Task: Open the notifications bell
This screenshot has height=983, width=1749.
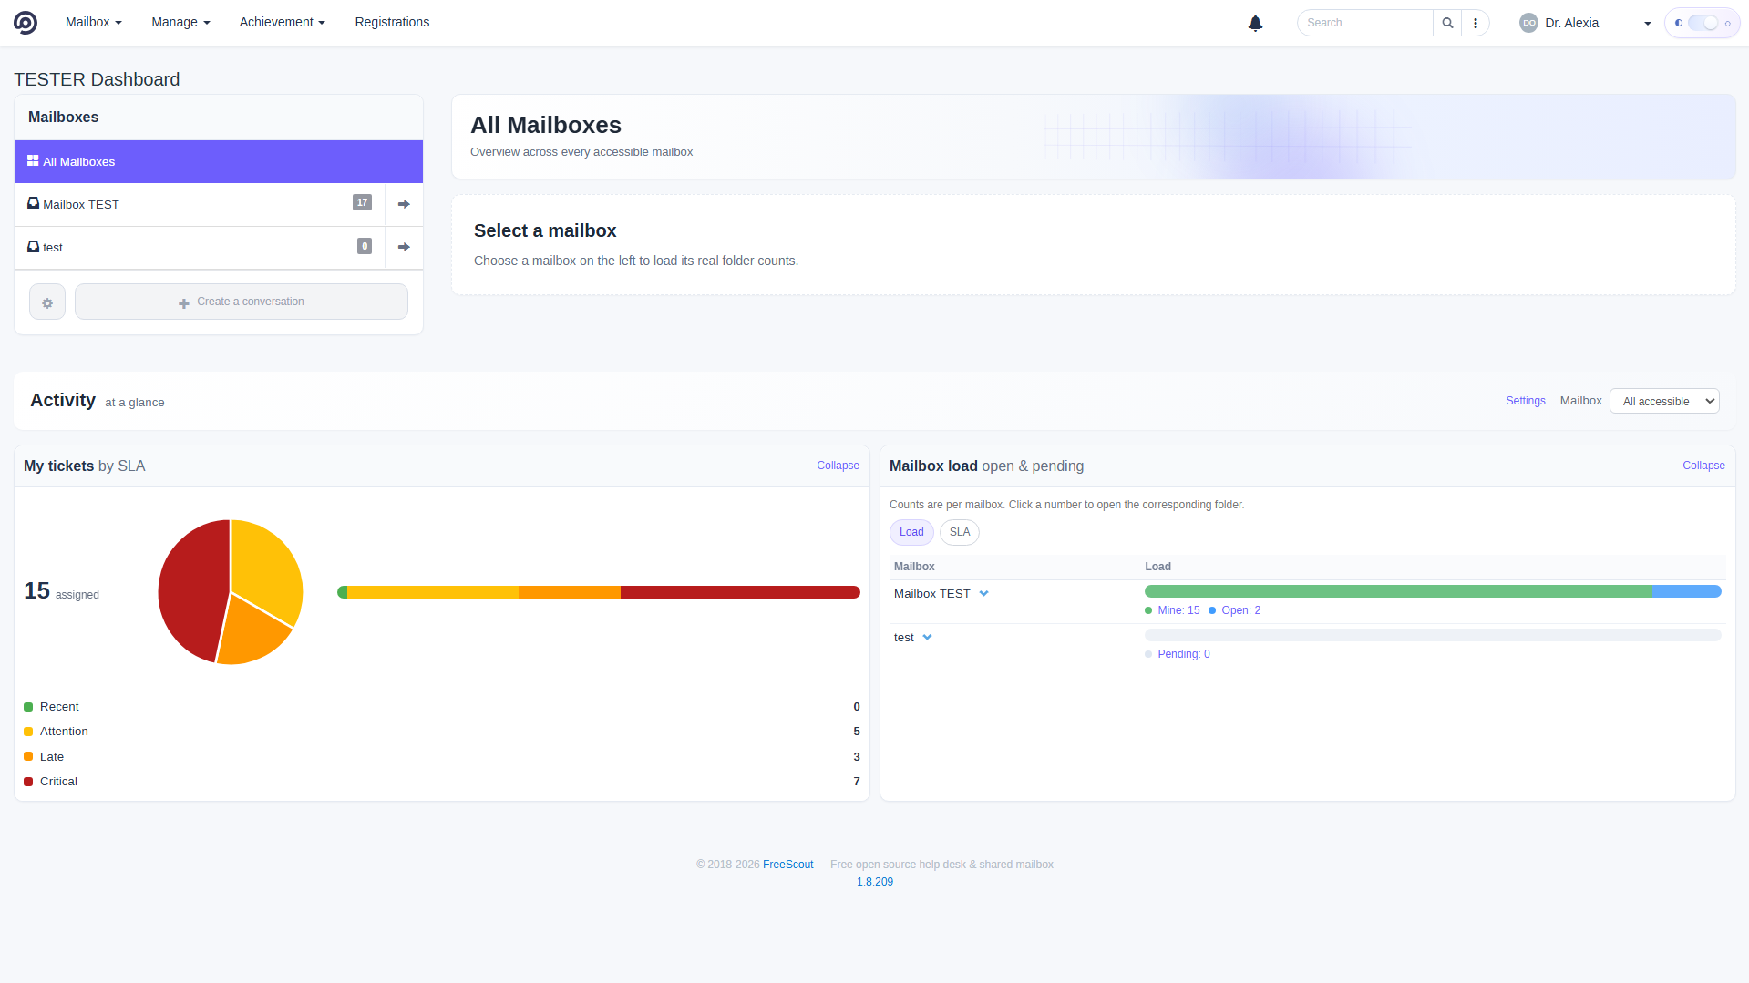Action: pyautogui.click(x=1255, y=23)
